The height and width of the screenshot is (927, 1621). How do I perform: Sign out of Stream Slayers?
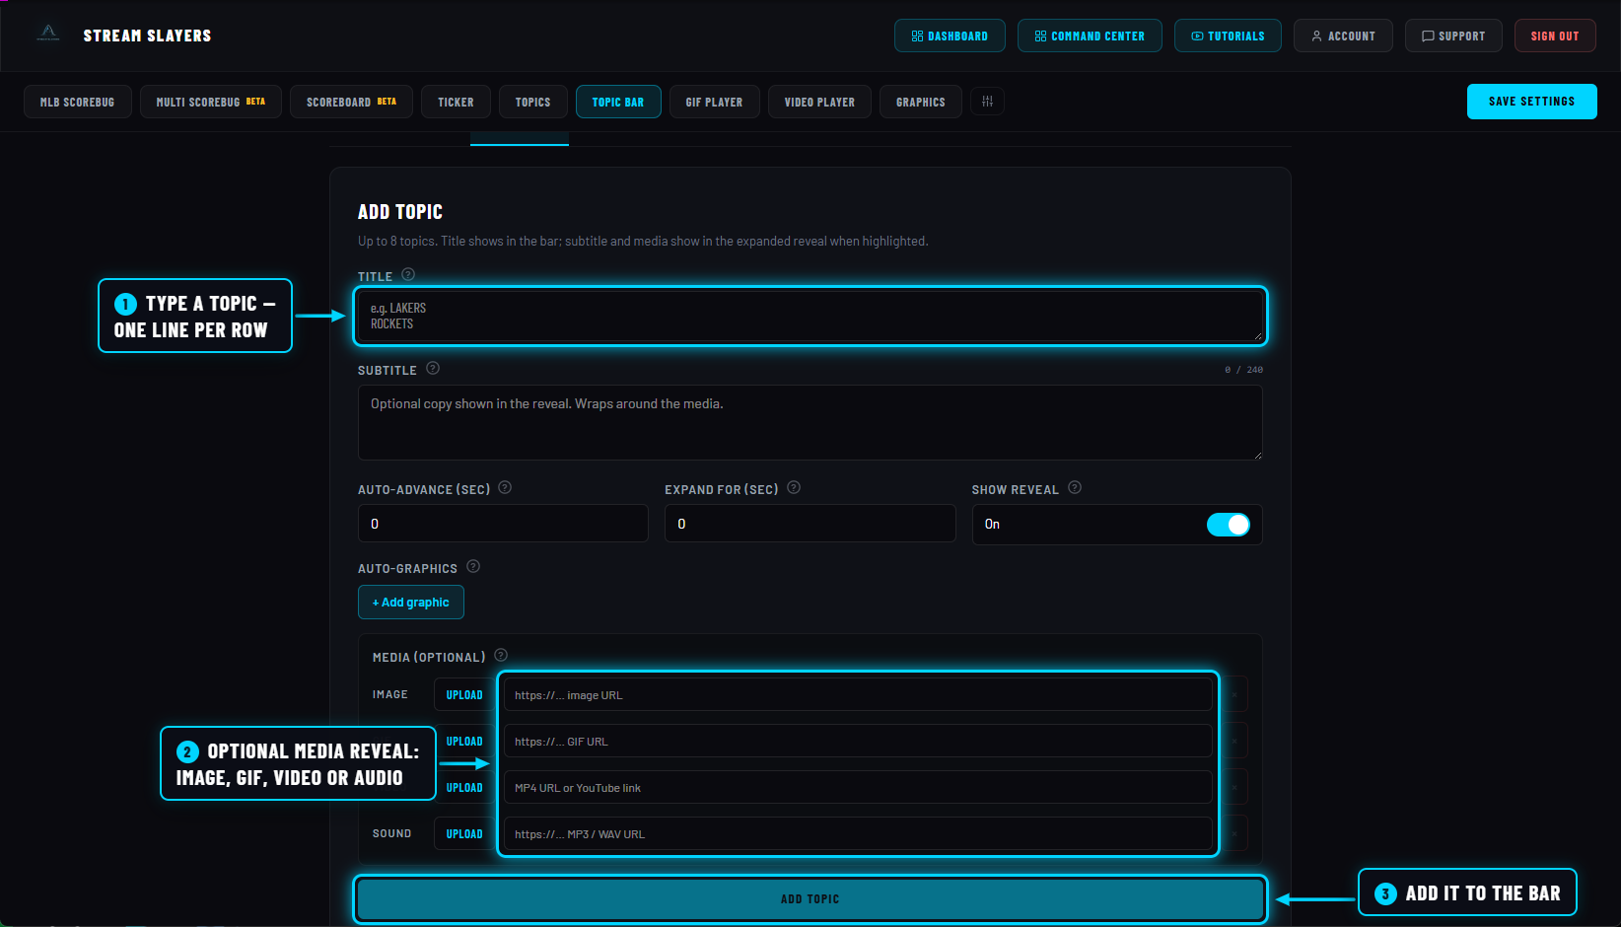[1555, 36]
